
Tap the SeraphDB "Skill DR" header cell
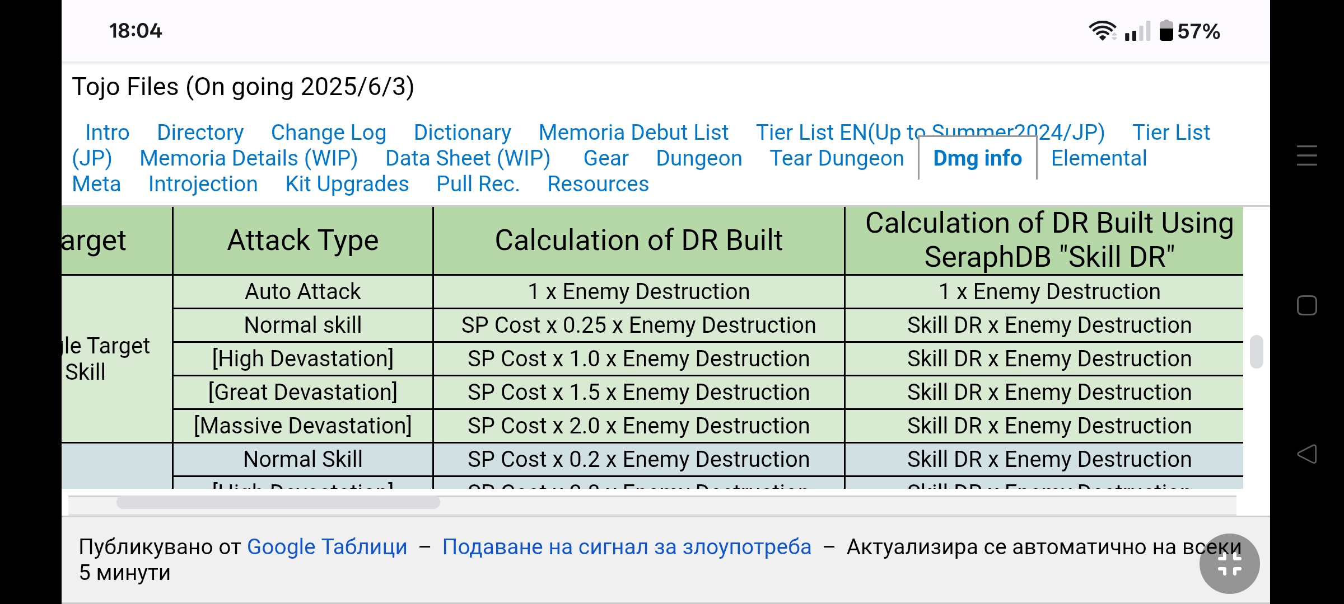tap(1044, 240)
